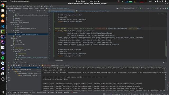169x95 pixels.
Task: Click the Activities button in top bar
Action: click(x=4, y=1)
